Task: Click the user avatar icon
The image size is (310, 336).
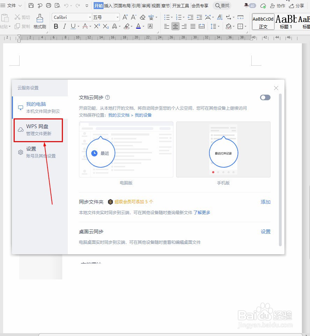Action: [246, 5]
